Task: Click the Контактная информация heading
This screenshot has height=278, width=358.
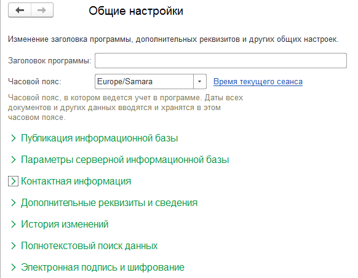Action: (x=76, y=181)
